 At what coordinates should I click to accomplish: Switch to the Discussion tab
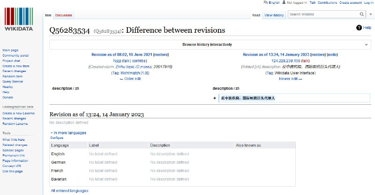point(63,15)
